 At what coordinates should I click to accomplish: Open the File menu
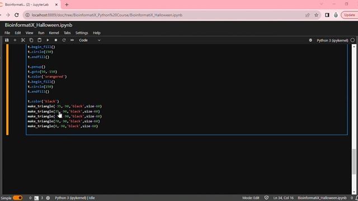7,33
